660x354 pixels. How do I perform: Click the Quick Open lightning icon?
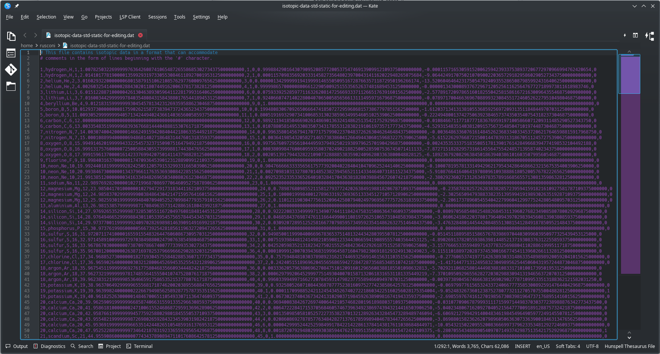[x=625, y=35]
